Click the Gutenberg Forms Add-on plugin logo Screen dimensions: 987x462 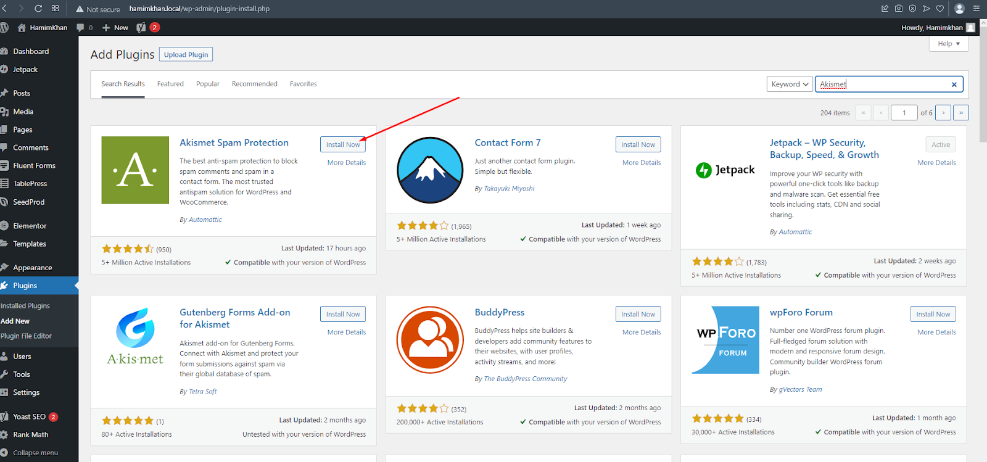point(135,337)
